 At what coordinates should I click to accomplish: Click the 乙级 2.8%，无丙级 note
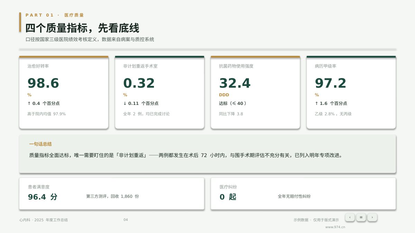coord(333,114)
